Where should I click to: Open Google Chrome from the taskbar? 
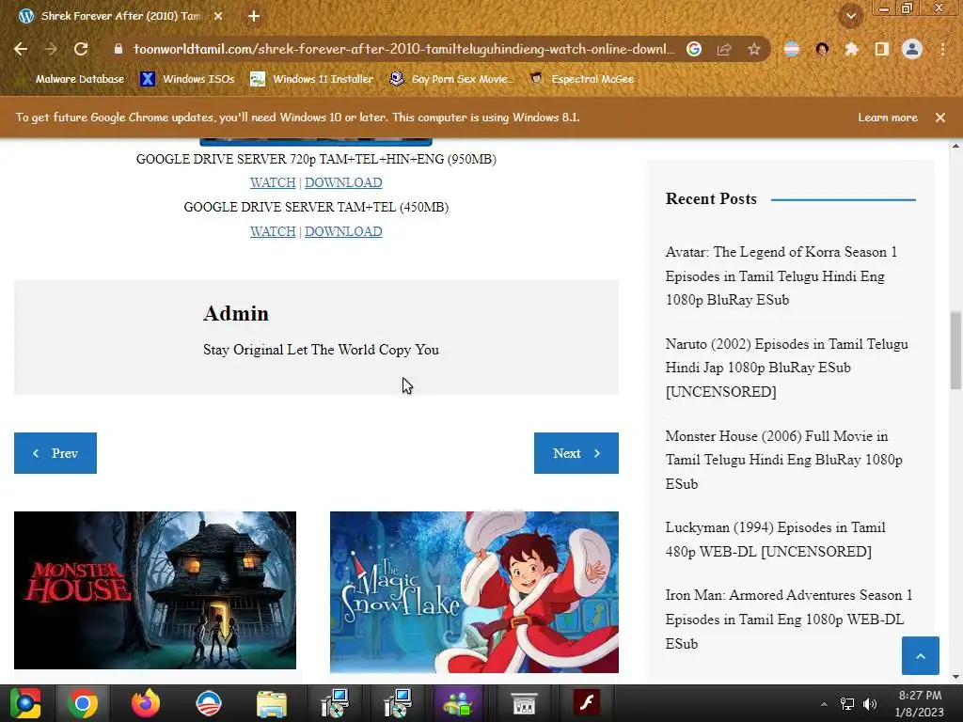point(83,703)
